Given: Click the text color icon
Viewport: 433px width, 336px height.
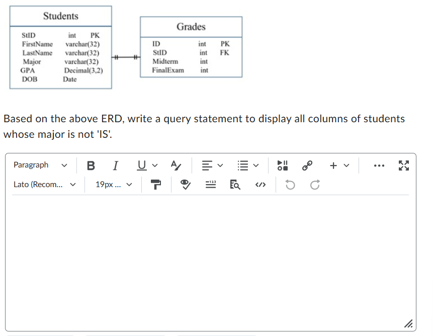Looking at the screenshot, I should 176,165.
